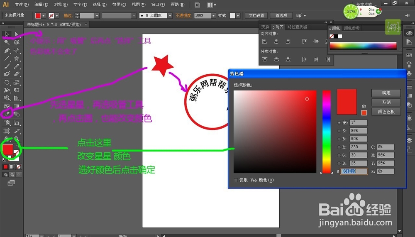The image size is (415, 237).
Task: Click the Gradient mode button under fill
Action: [12, 167]
